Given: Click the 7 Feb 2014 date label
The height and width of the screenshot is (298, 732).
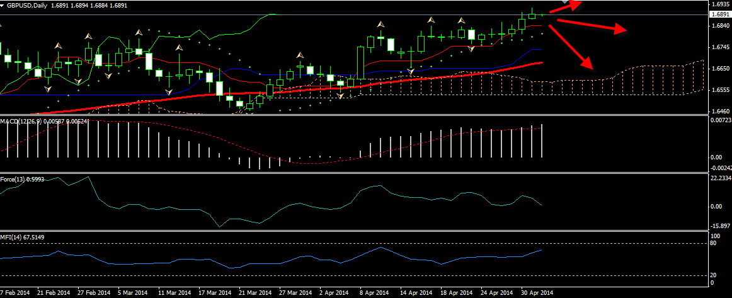Looking at the screenshot, I should point(15,293).
